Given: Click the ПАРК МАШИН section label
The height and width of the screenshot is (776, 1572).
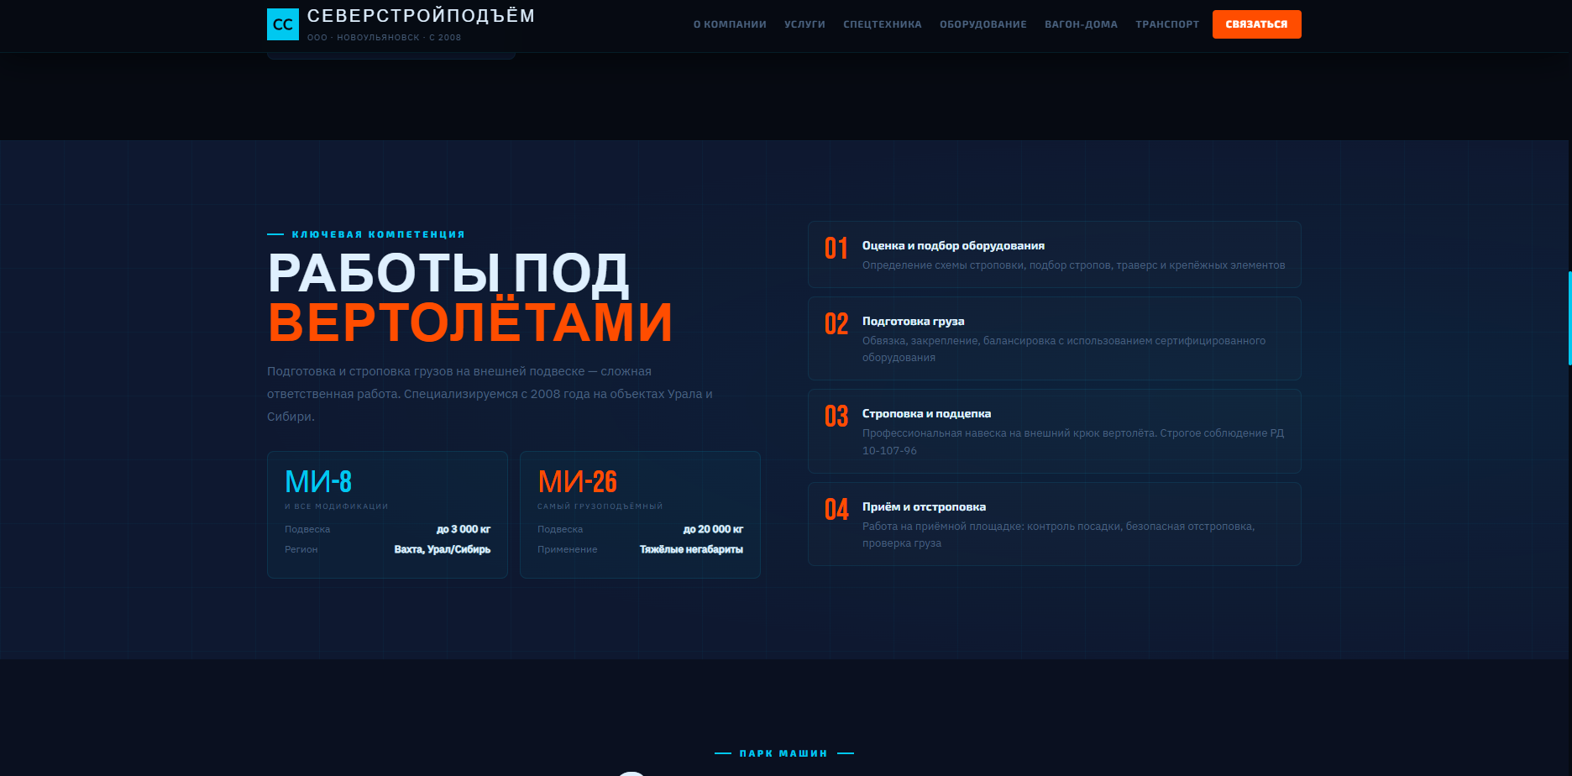Looking at the screenshot, I should coord(783,753).
